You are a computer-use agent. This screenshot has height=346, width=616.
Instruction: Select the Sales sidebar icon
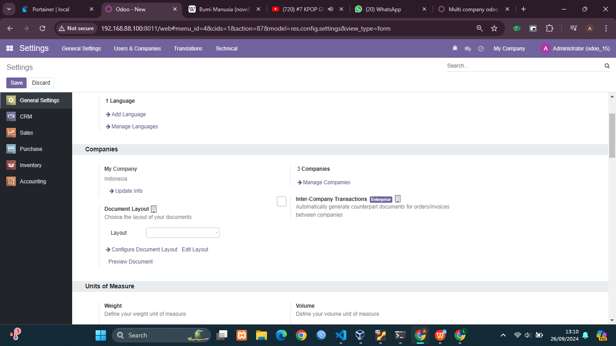(11, 132)
